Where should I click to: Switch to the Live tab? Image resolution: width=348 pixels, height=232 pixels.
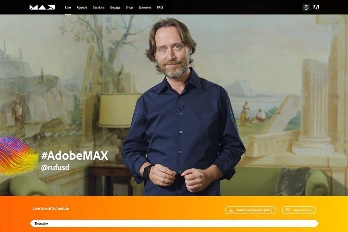click(68, 7)
